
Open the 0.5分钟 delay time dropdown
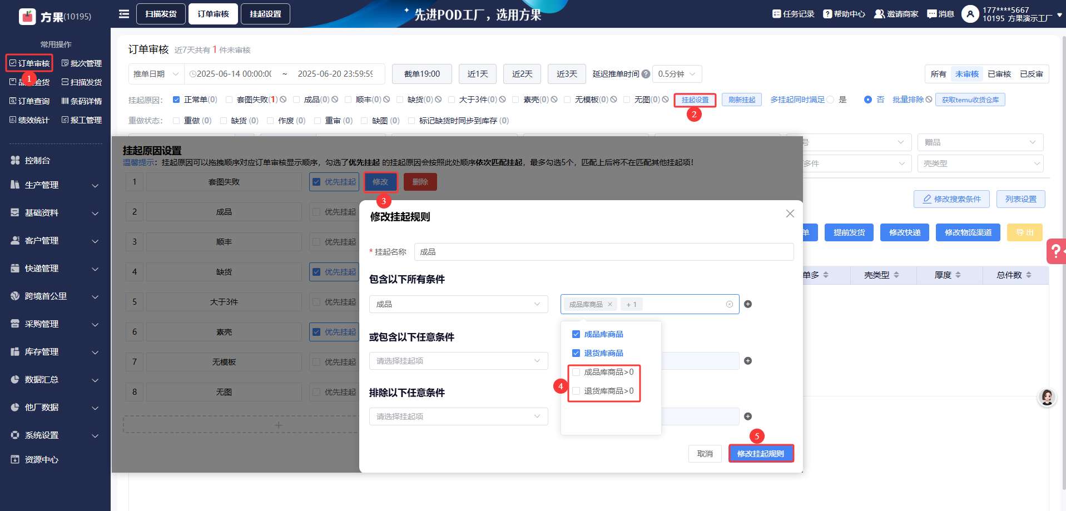click(x=676, y=74)
